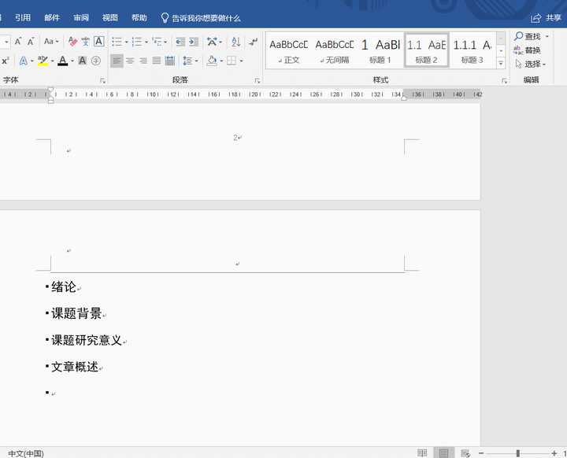
Task: Expand the styles gallery more button
Action: coord(501,63)
